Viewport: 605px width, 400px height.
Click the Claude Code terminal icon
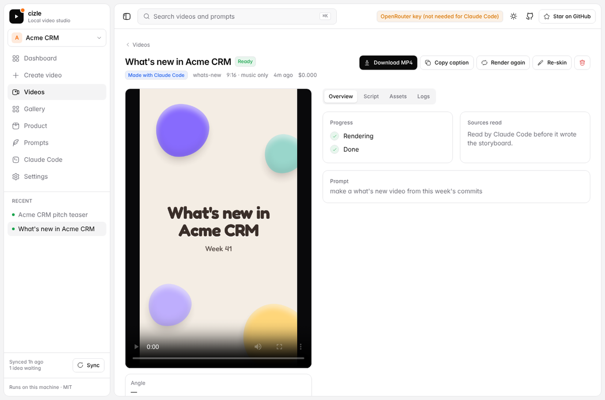click(16, 160)
